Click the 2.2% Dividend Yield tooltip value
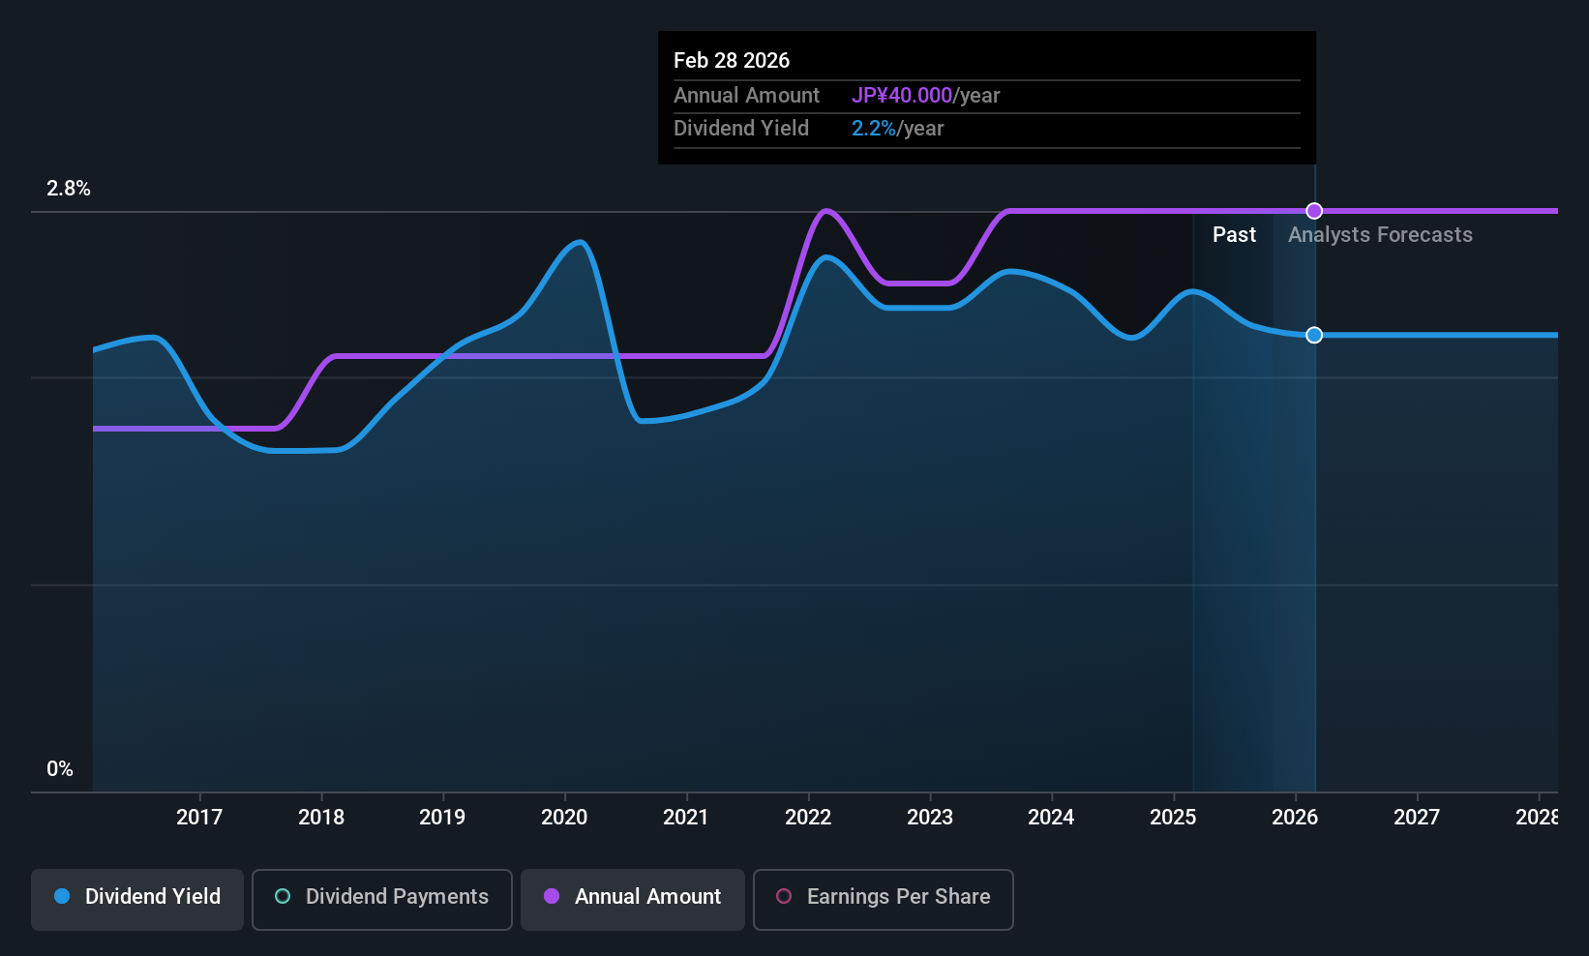This screenshot has width=1589, height=956. (x=874, y=129)
